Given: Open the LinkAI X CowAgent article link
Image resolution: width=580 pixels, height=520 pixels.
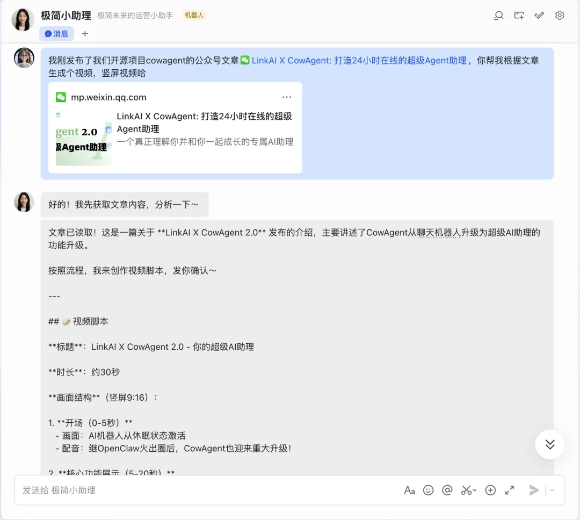Looking at the screenshot, I should point(359,60).
